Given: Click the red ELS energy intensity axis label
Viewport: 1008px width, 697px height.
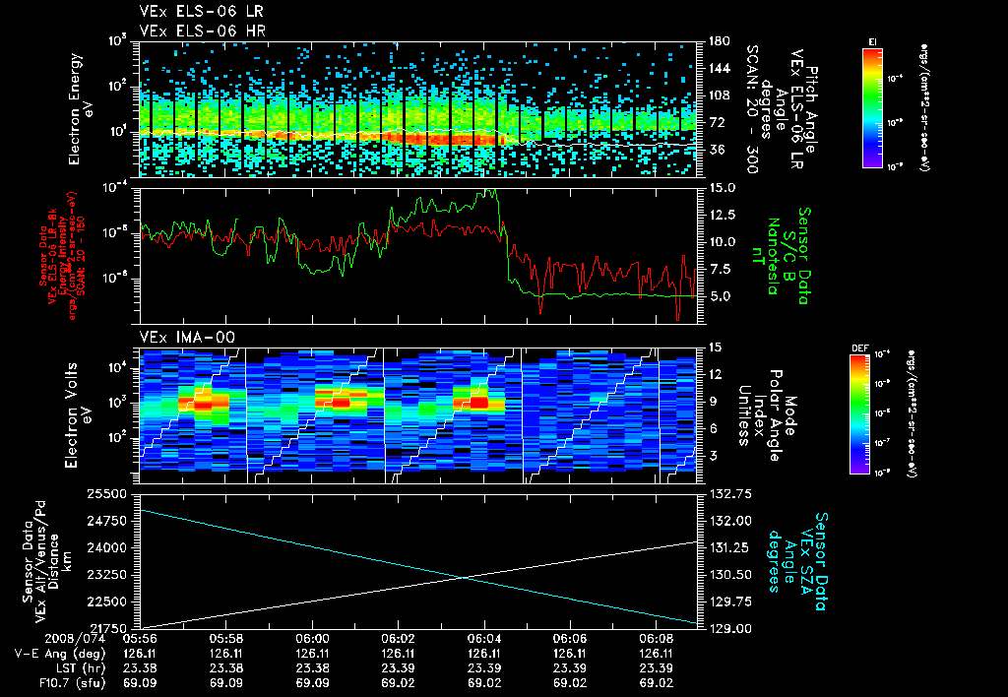Looking at the screenshot, I should pos(62,256).
